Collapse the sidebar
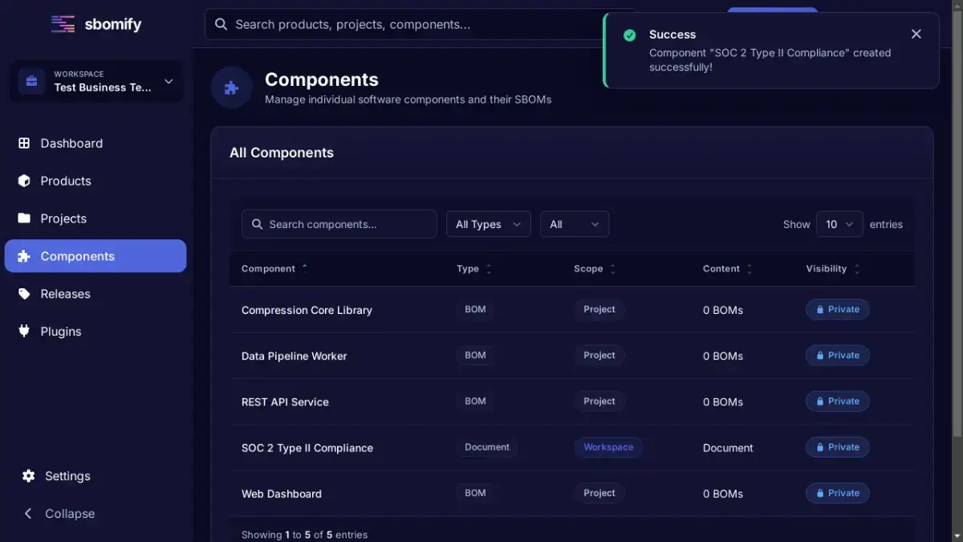The image size is (963, 542). click(95, 514)
